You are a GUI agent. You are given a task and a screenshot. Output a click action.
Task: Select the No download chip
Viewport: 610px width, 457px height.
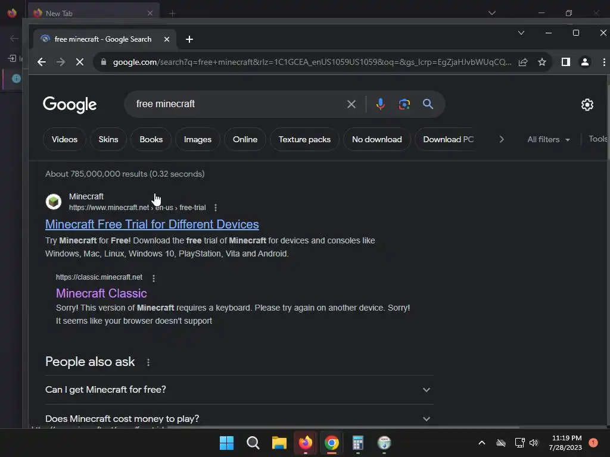[377, 139]
